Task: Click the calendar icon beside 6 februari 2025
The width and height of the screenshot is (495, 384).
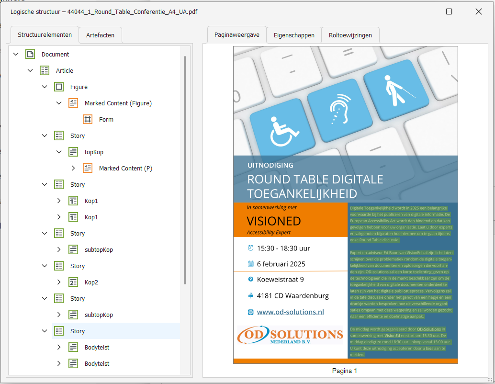Action: click(x=251, y=264)
